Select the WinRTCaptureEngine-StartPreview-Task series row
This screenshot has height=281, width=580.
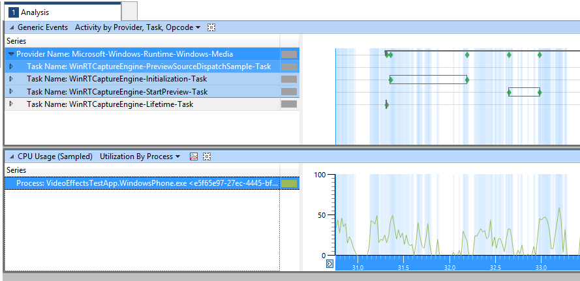(x=152, y=92)
